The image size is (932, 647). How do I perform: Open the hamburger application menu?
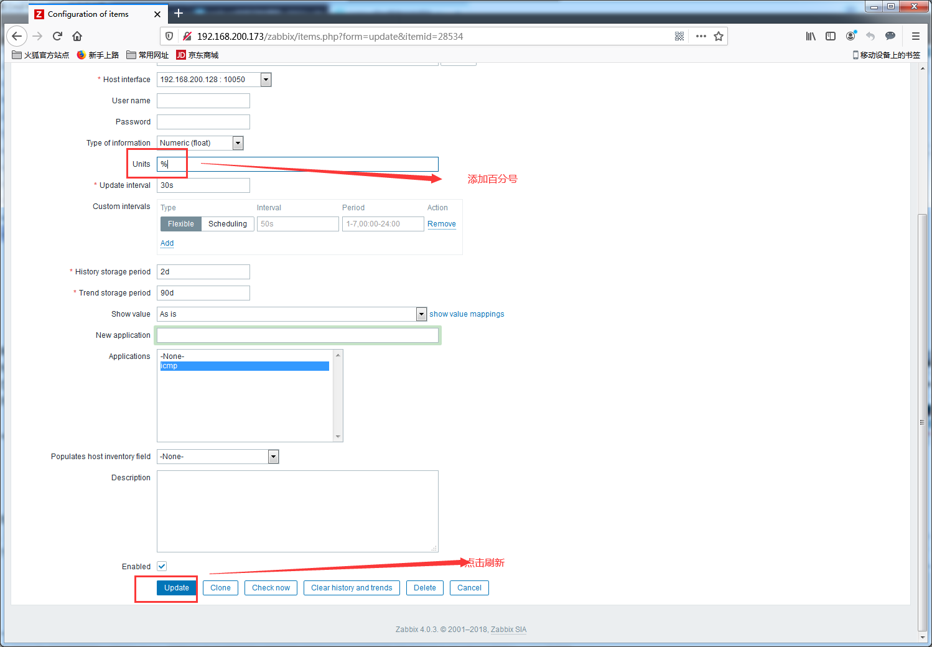(x=916, y=36)
